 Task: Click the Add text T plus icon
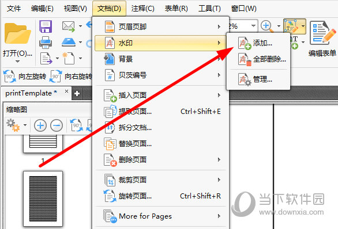point(295,43)
